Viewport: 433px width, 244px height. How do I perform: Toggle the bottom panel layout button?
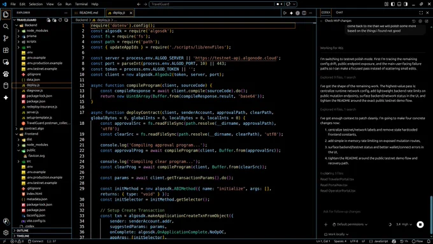click(399, 4)
